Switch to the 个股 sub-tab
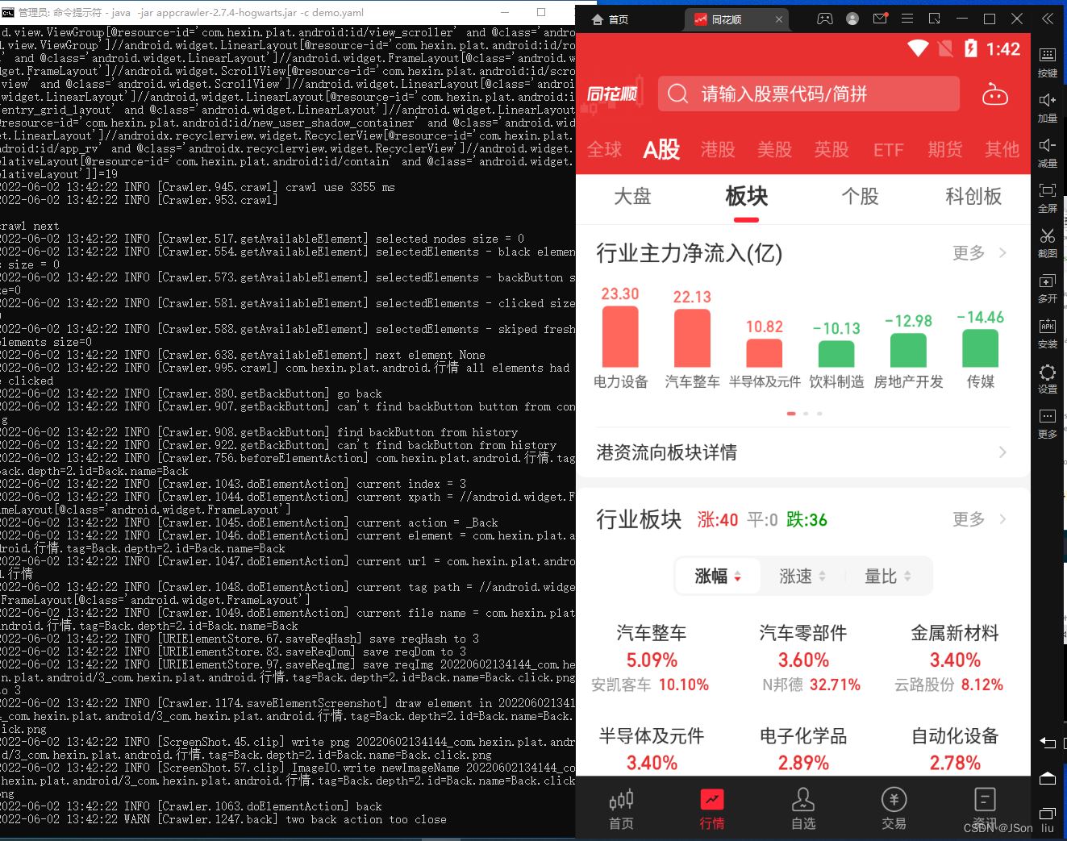The height and width of the screenshot is (841, 1067). pyautogui.click(x=860, y=197)
